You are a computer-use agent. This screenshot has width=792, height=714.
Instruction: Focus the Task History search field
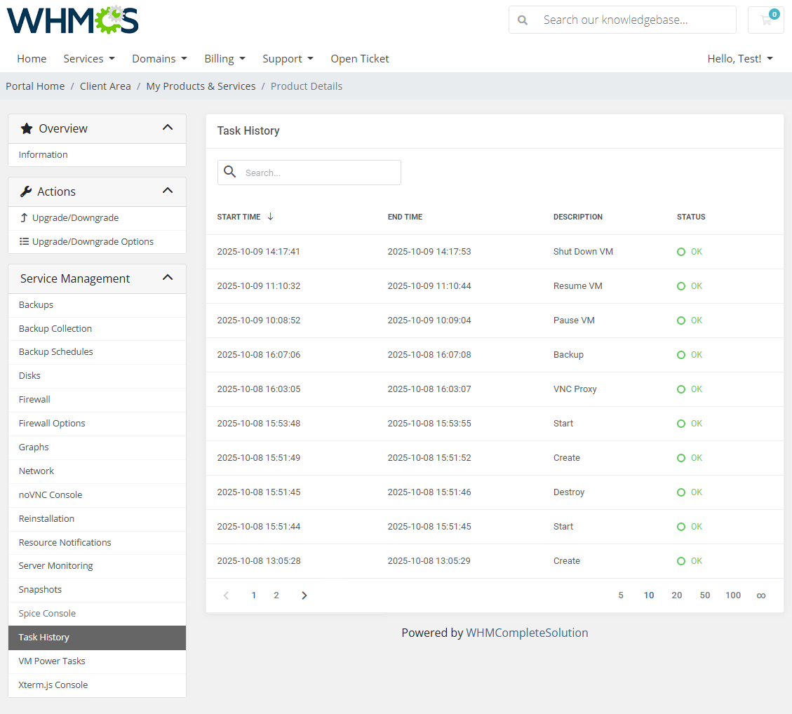(309, 173)
